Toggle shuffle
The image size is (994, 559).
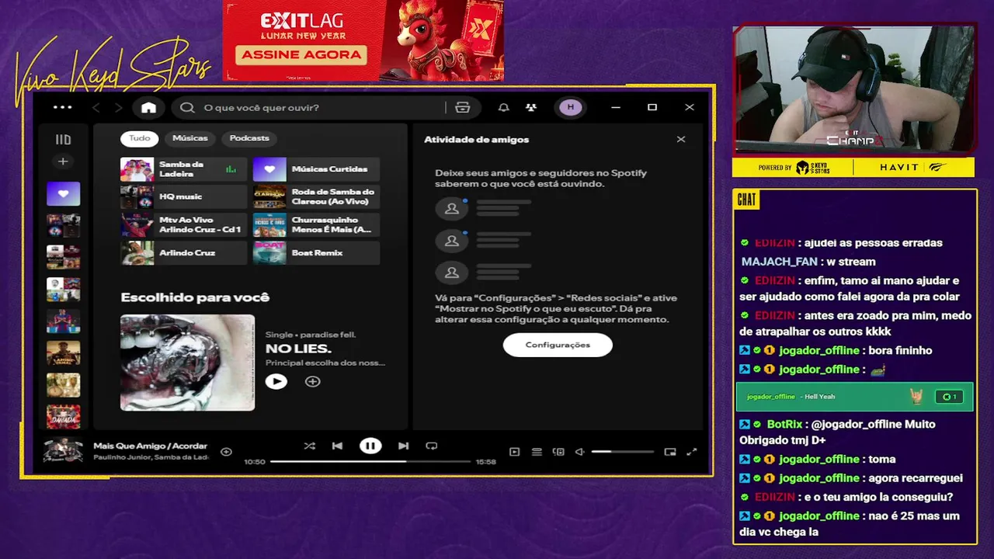pyautogui.click(x=309, y=446)
